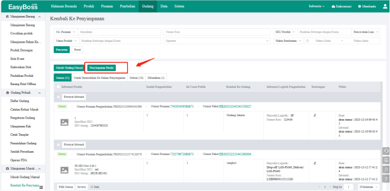Open the Pencocokan Luas match-type dropdown
This screenshot has height=191, width=390.
coord(366,32)
